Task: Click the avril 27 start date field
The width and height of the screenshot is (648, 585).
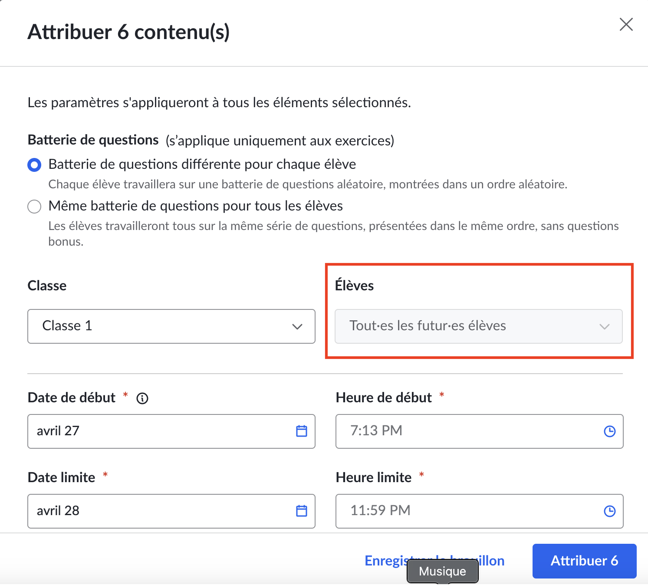Action: pyautogui.click(x=171, y=431)
